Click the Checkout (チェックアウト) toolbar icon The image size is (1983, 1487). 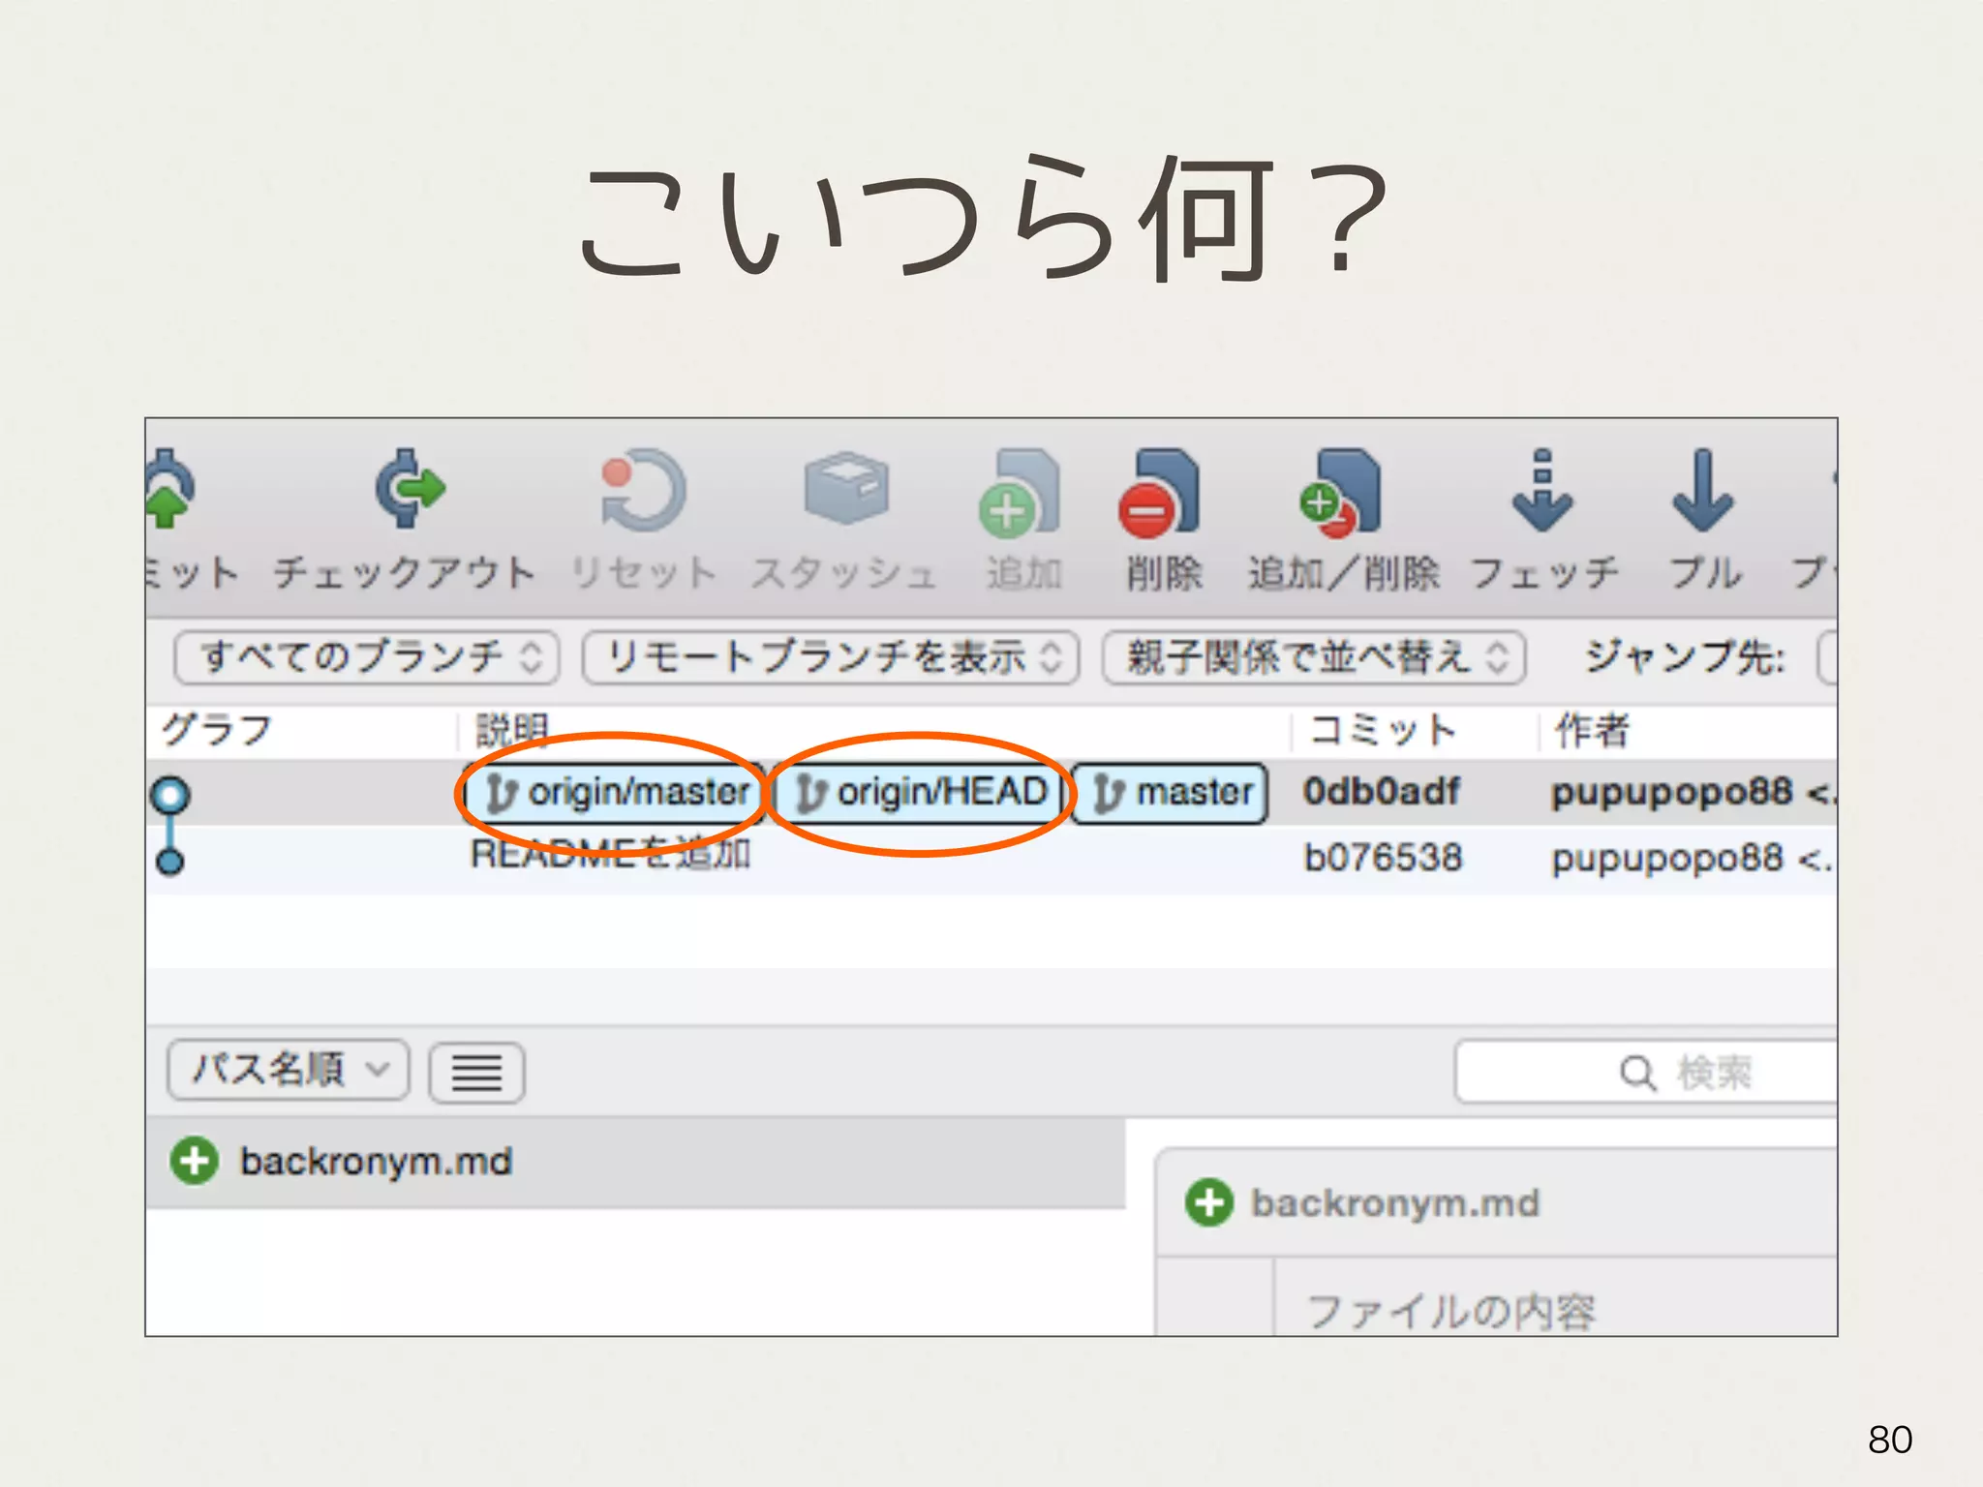click(409, 490)
